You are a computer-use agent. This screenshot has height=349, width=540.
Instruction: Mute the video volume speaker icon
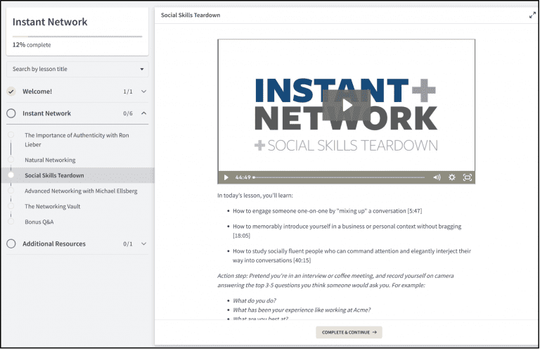pyautogui.click(x=437, y=177)
